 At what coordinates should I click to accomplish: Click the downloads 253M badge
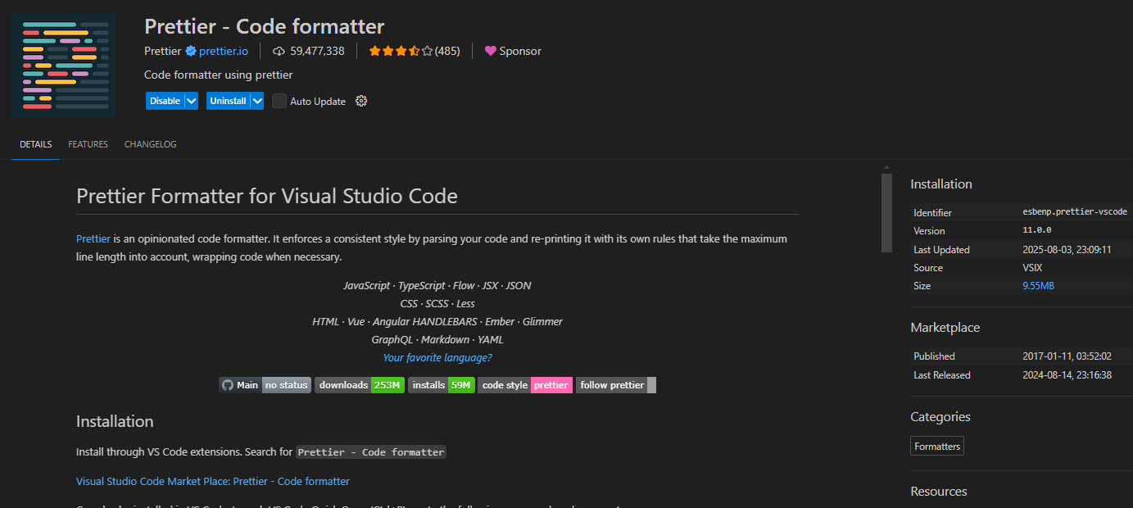360,385
